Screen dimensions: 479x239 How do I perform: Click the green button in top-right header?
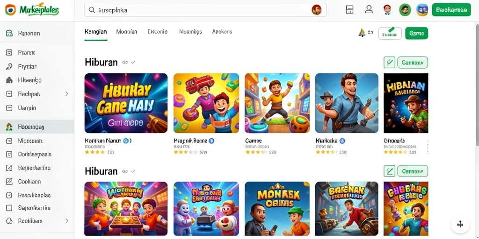click(451, 10)
